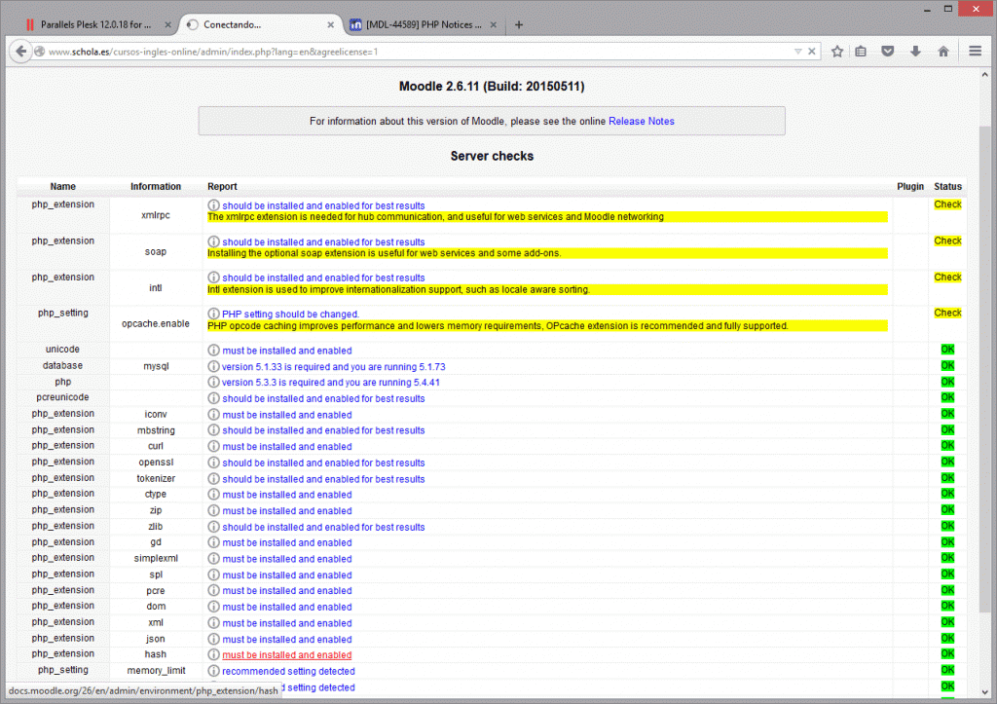Click the info icon for opcache.enable
The image size is (997, 704).
tap(213, 315)
